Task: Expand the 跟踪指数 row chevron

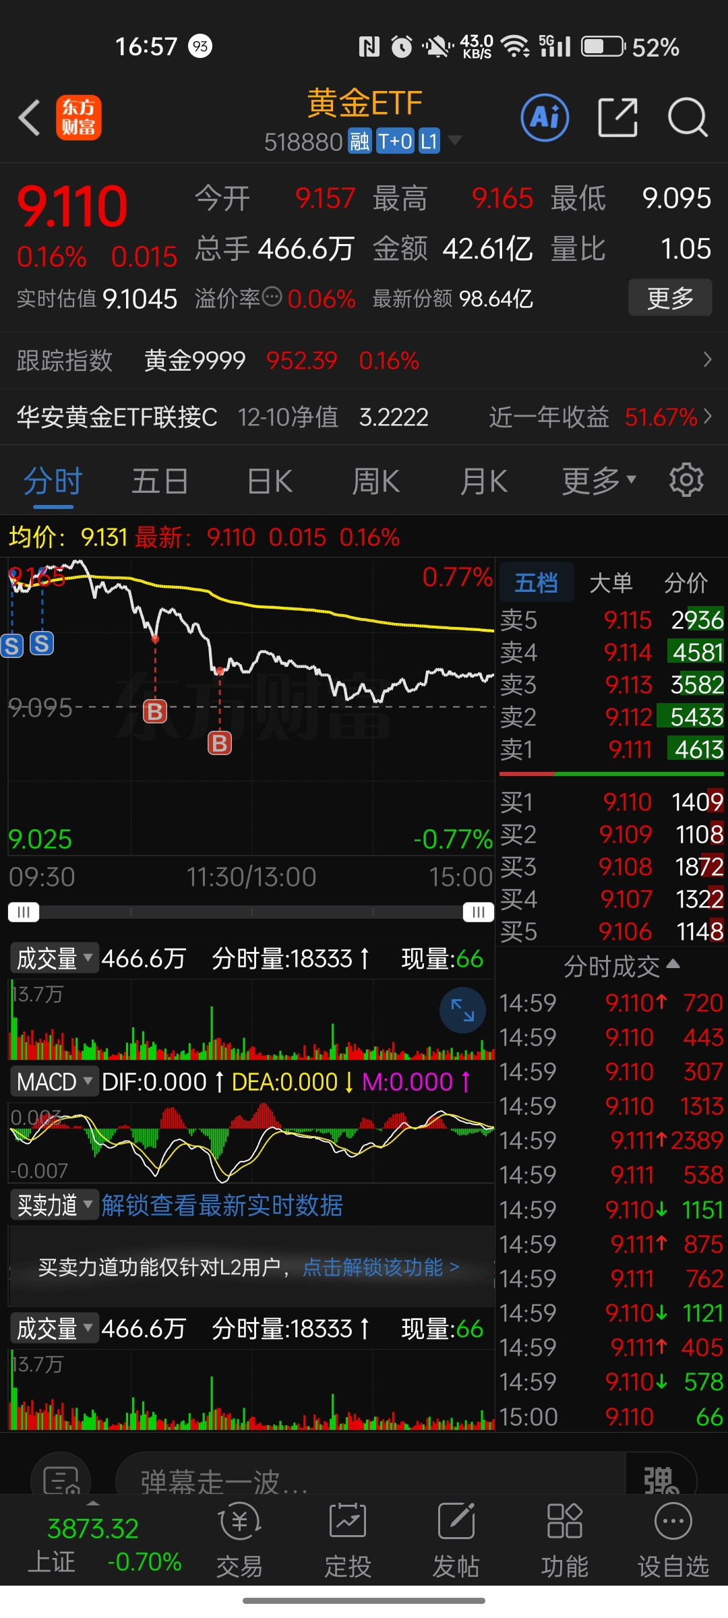Action: (x=707, y=359)
